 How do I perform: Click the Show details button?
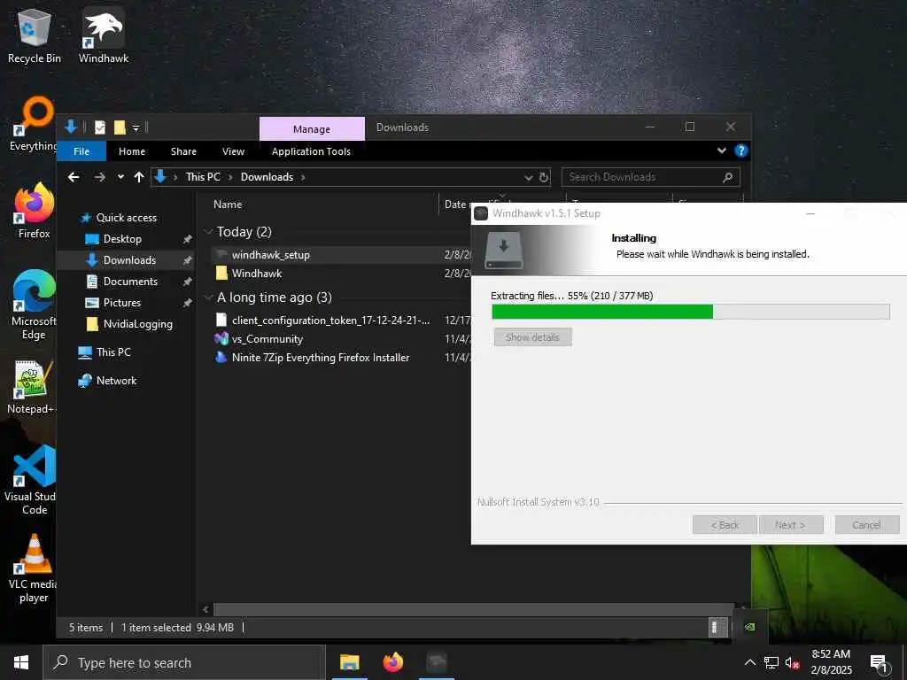click(532, 337)
